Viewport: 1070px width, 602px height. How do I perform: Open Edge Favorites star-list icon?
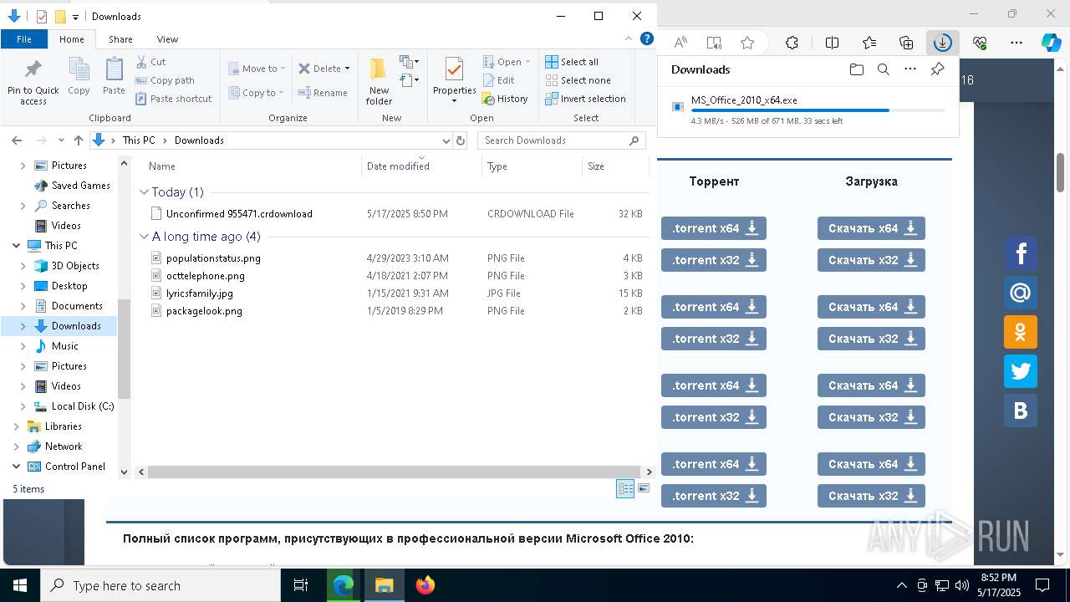pyautogui.click(x=869, y=43)
